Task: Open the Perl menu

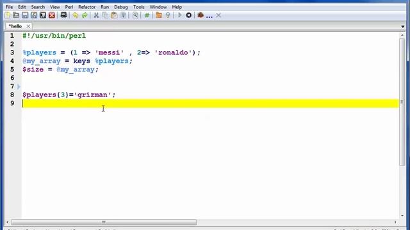Action: 69,7
